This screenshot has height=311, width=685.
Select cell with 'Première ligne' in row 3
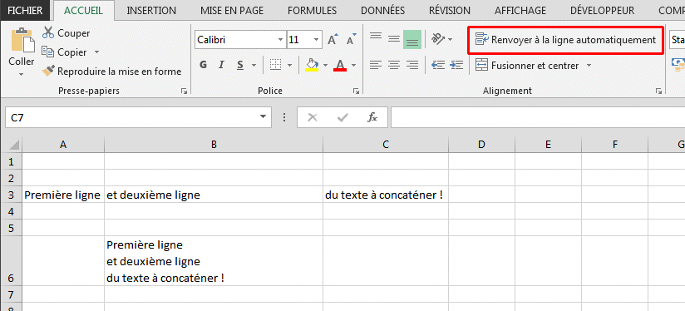(x=63, y=195)
